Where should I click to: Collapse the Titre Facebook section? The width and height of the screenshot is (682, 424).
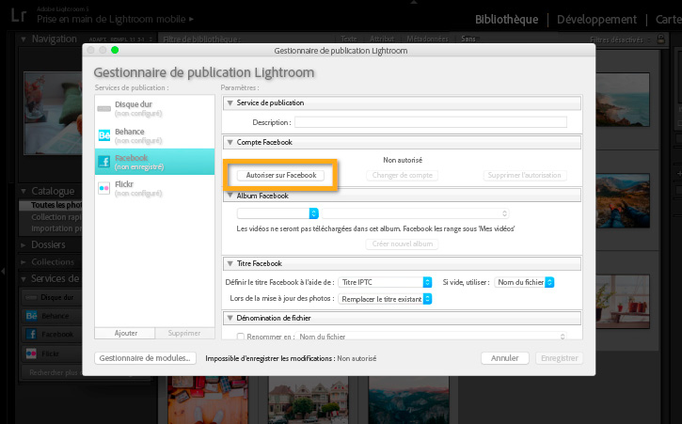coord(230,263)
